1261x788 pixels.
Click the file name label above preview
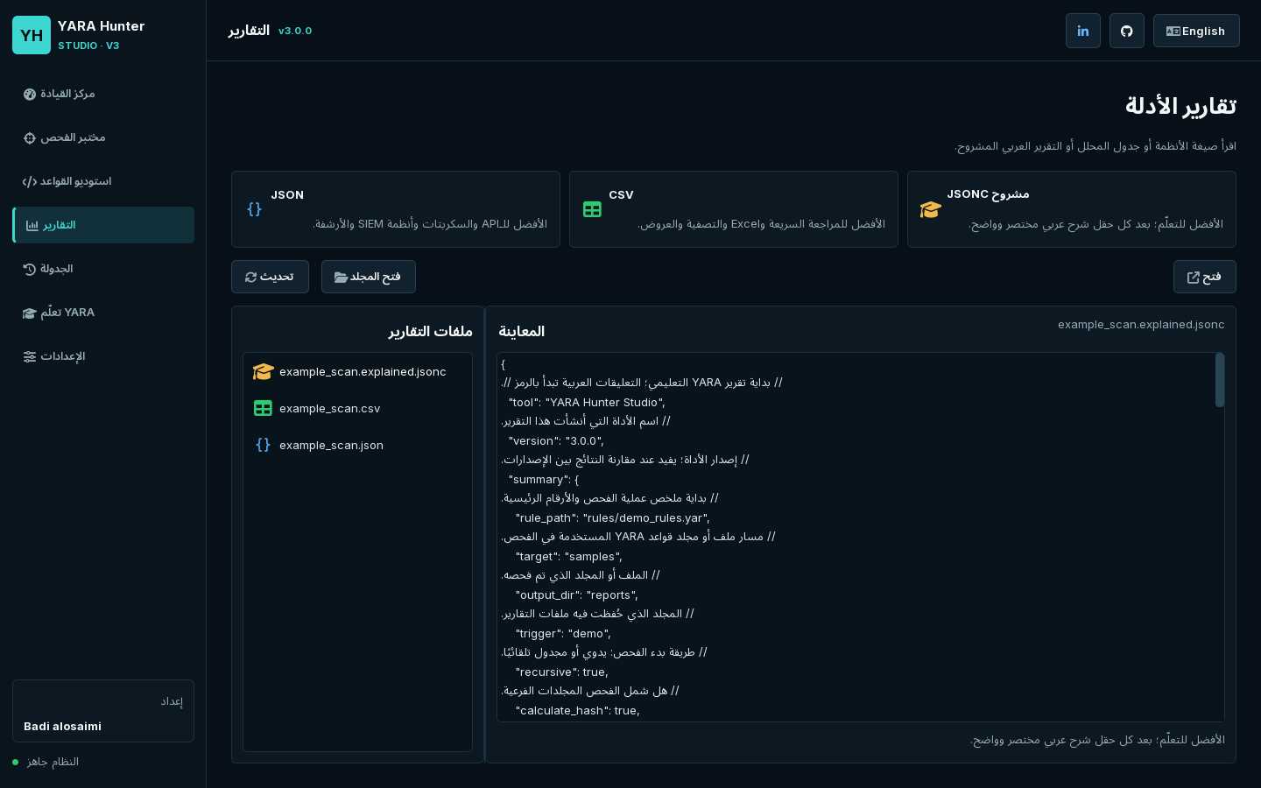(1141, 325)
